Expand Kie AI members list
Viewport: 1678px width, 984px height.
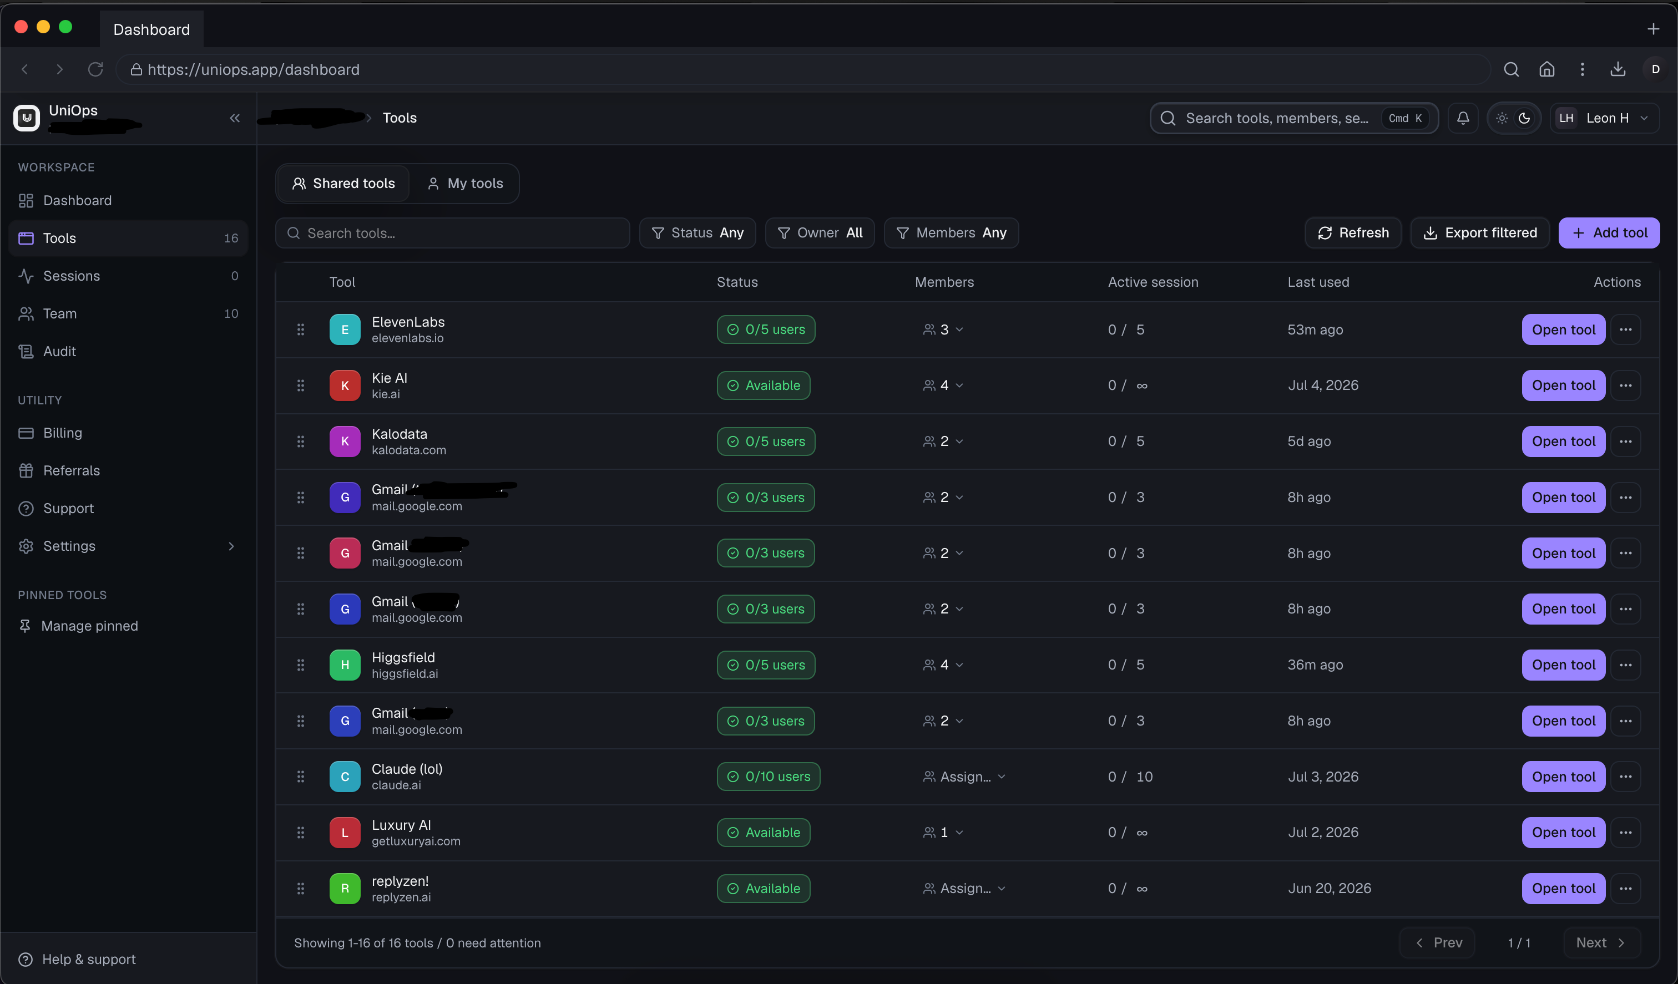(x=943, y=386)
